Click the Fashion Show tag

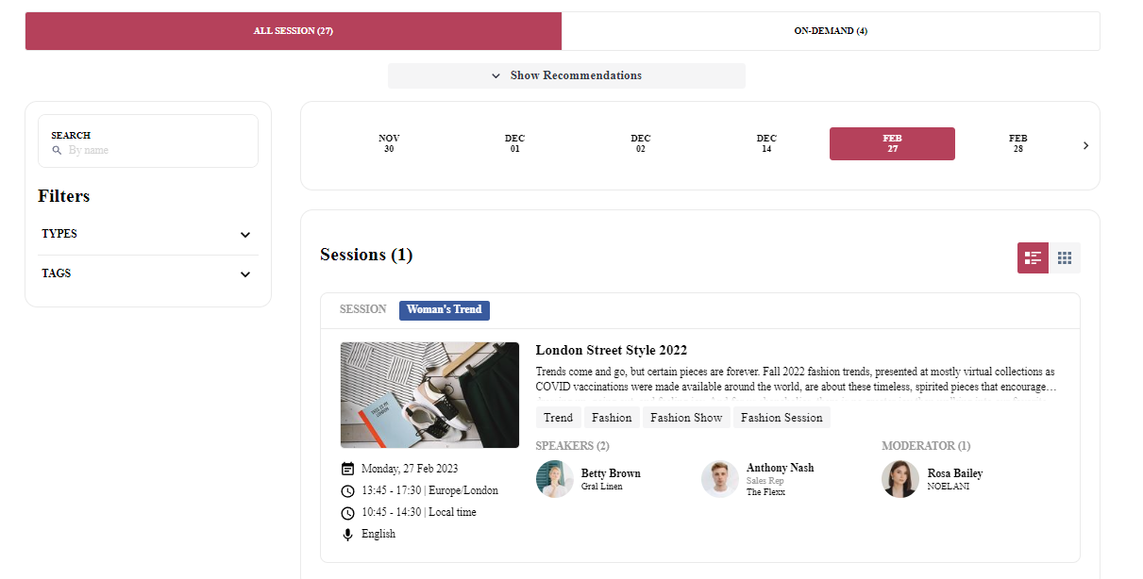(686, 418)
